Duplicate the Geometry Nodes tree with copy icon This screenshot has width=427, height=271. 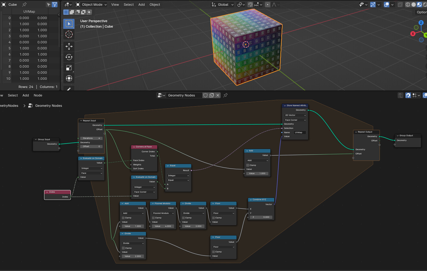click(x=212, y=95)
